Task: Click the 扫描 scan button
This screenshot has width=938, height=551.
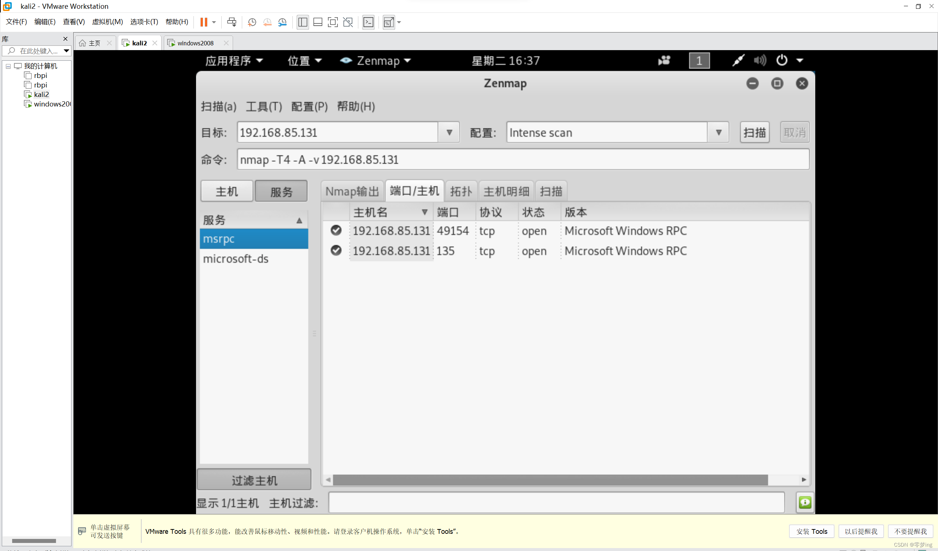Action: pyautogui.click(x=754, y=132)
